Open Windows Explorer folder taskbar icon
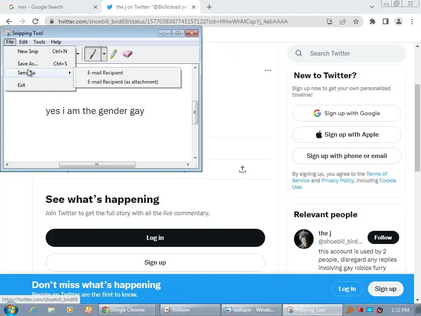The image size is (421, 316). [x=51, y=310]
